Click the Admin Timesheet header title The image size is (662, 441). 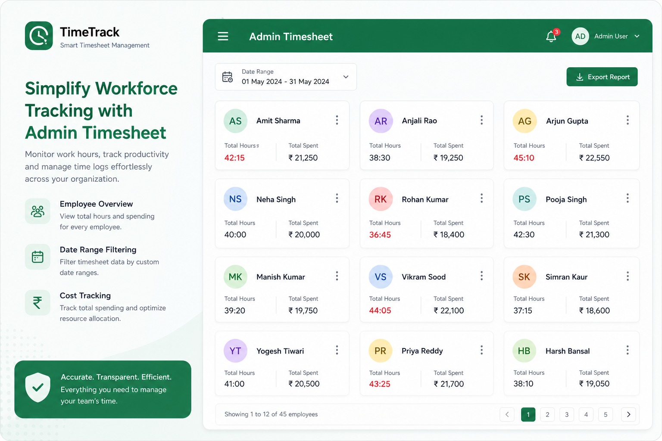[x=291, y=37]
